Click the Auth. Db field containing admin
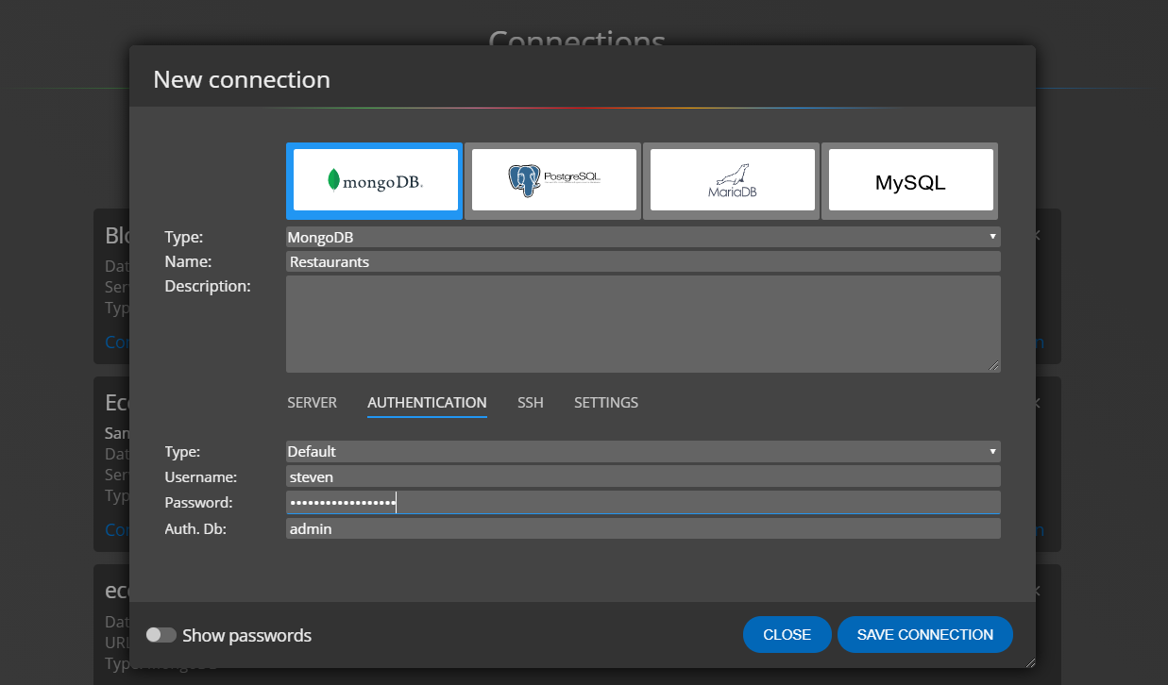The height and width of the screenshot is (685, 1168). tap(642, 528)
